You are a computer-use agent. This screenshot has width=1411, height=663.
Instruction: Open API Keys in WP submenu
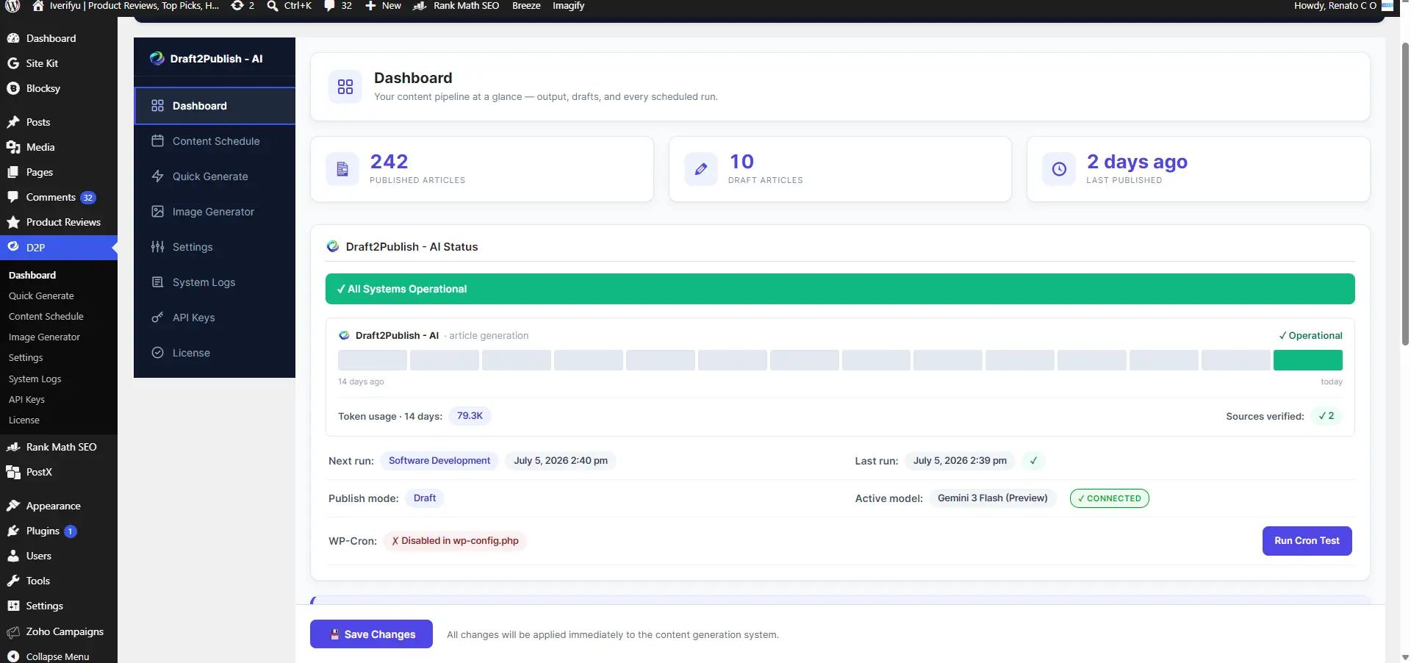(26, 399)
